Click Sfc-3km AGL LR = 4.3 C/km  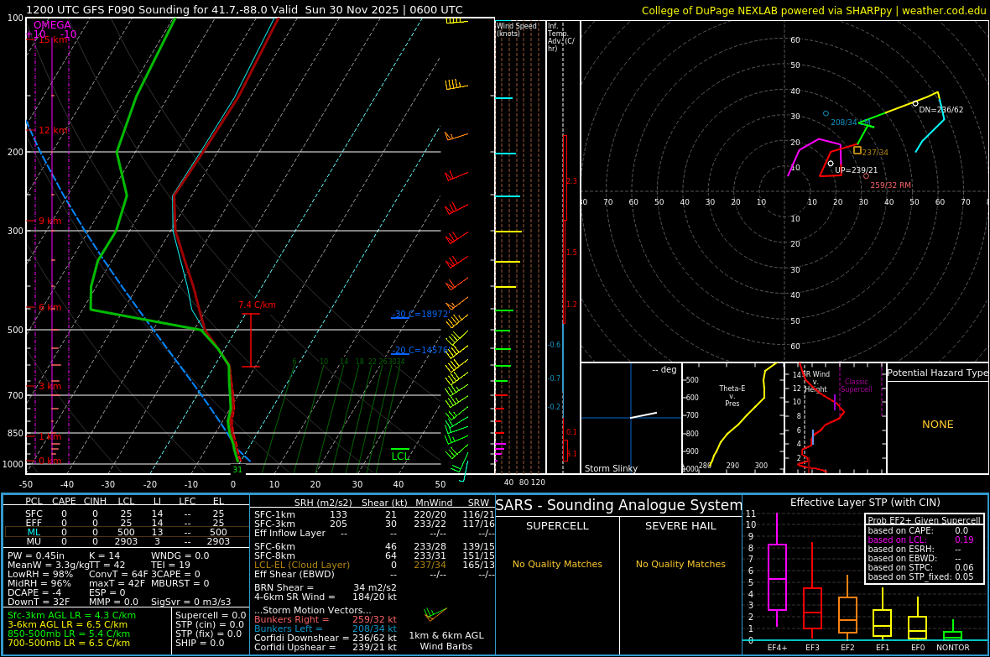pos(72,615)
